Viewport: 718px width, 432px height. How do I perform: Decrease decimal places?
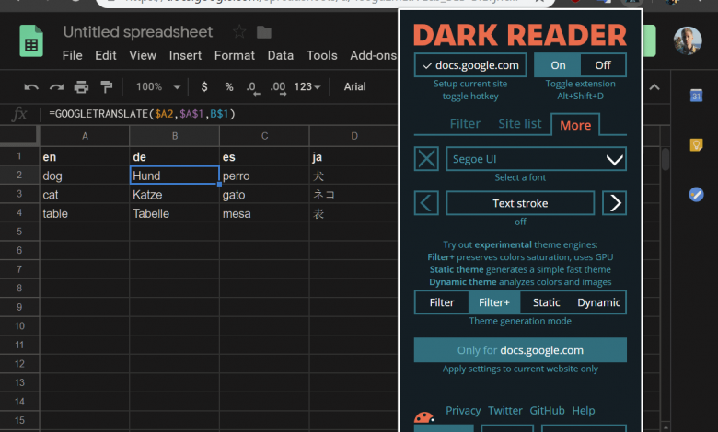tap(252, 87)
